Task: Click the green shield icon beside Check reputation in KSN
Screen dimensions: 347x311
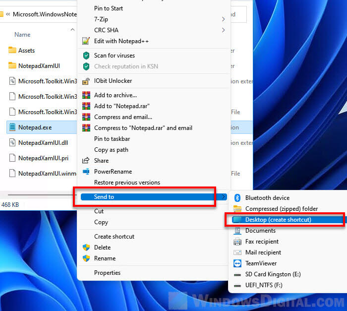Action: pos(86,66)
